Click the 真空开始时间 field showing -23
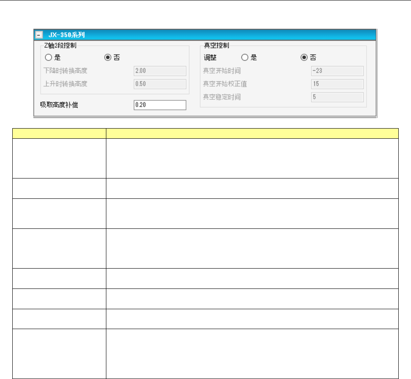The height and width of the screenshot is (379, 411). tap(337, 71)
